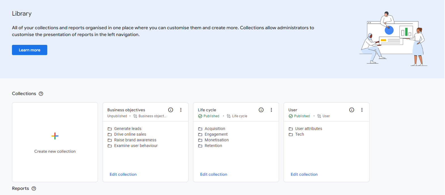Click the Published check icon on Life cycle
Image resolution: width=445 pixels, height=195 pixels.
200,116
